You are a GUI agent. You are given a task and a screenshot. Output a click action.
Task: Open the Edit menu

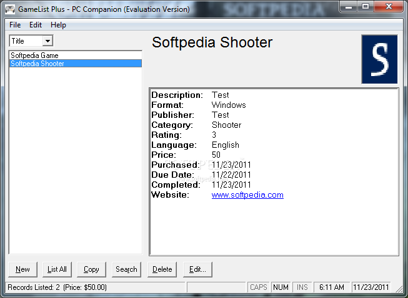pos(36,25)
